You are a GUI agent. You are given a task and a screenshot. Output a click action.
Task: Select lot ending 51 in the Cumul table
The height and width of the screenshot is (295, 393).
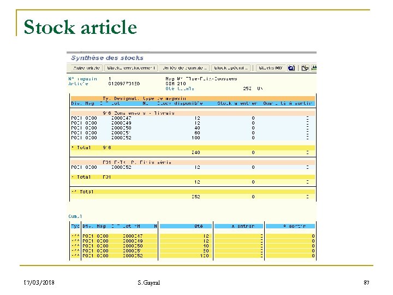pyautogui.click(x=133, y=251)
